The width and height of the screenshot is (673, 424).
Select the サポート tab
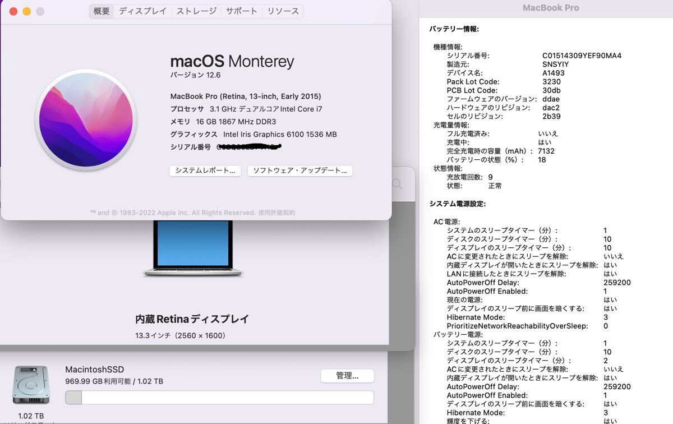point(242,11)
